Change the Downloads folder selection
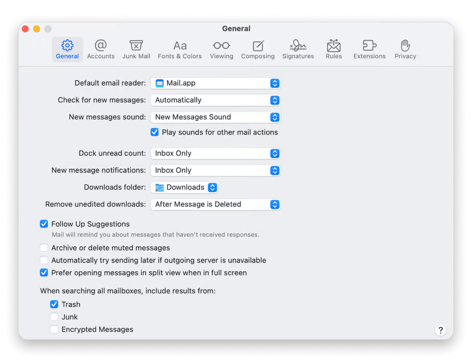This screenshot has width=472, height=364. [x=184, y=187]
